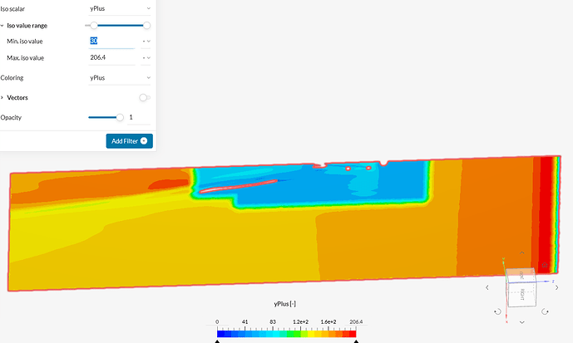This screenshot has width=573, height=343.
Task: Click the 'Opacity' label
Action: click(11, 117)
